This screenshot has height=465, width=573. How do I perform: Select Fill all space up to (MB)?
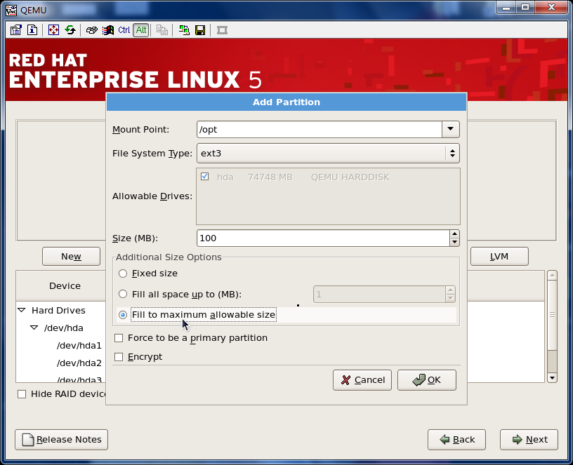(x=123, y=294)
